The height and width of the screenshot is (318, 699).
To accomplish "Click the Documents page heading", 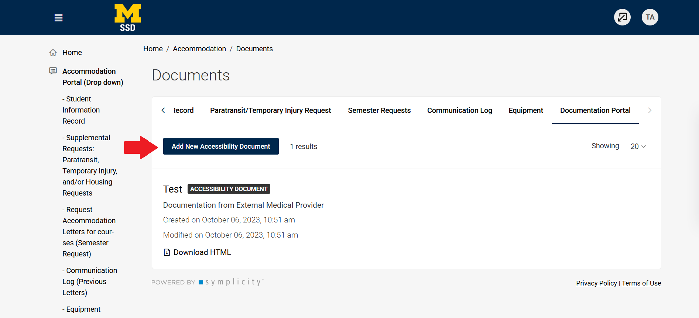I will 191,75.
